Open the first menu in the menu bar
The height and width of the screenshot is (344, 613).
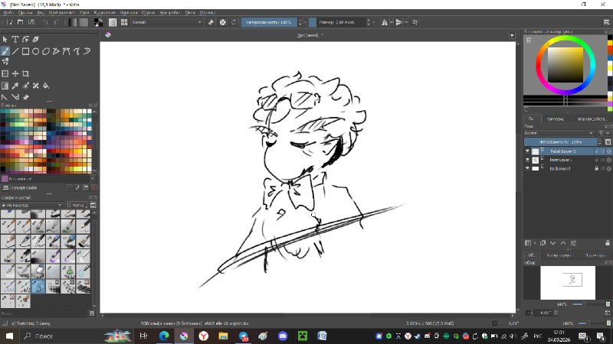[x=8, y=12]
